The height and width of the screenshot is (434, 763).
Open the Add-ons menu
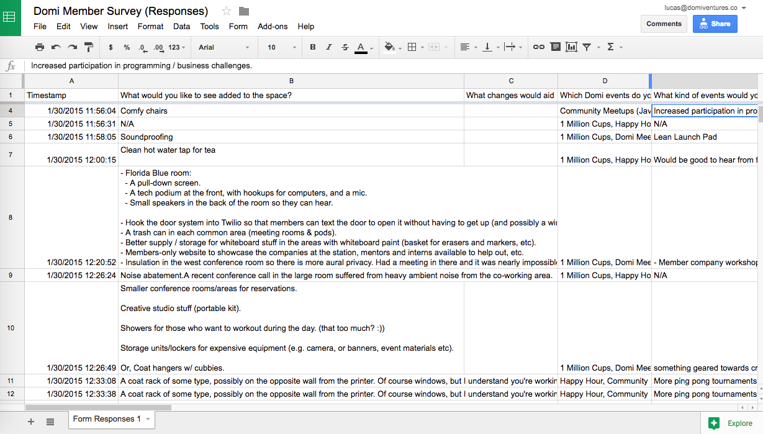[273, 27]
